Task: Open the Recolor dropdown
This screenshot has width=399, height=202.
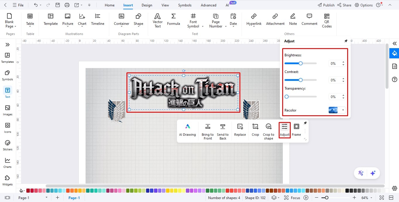Action: click(x=343, y=110)
